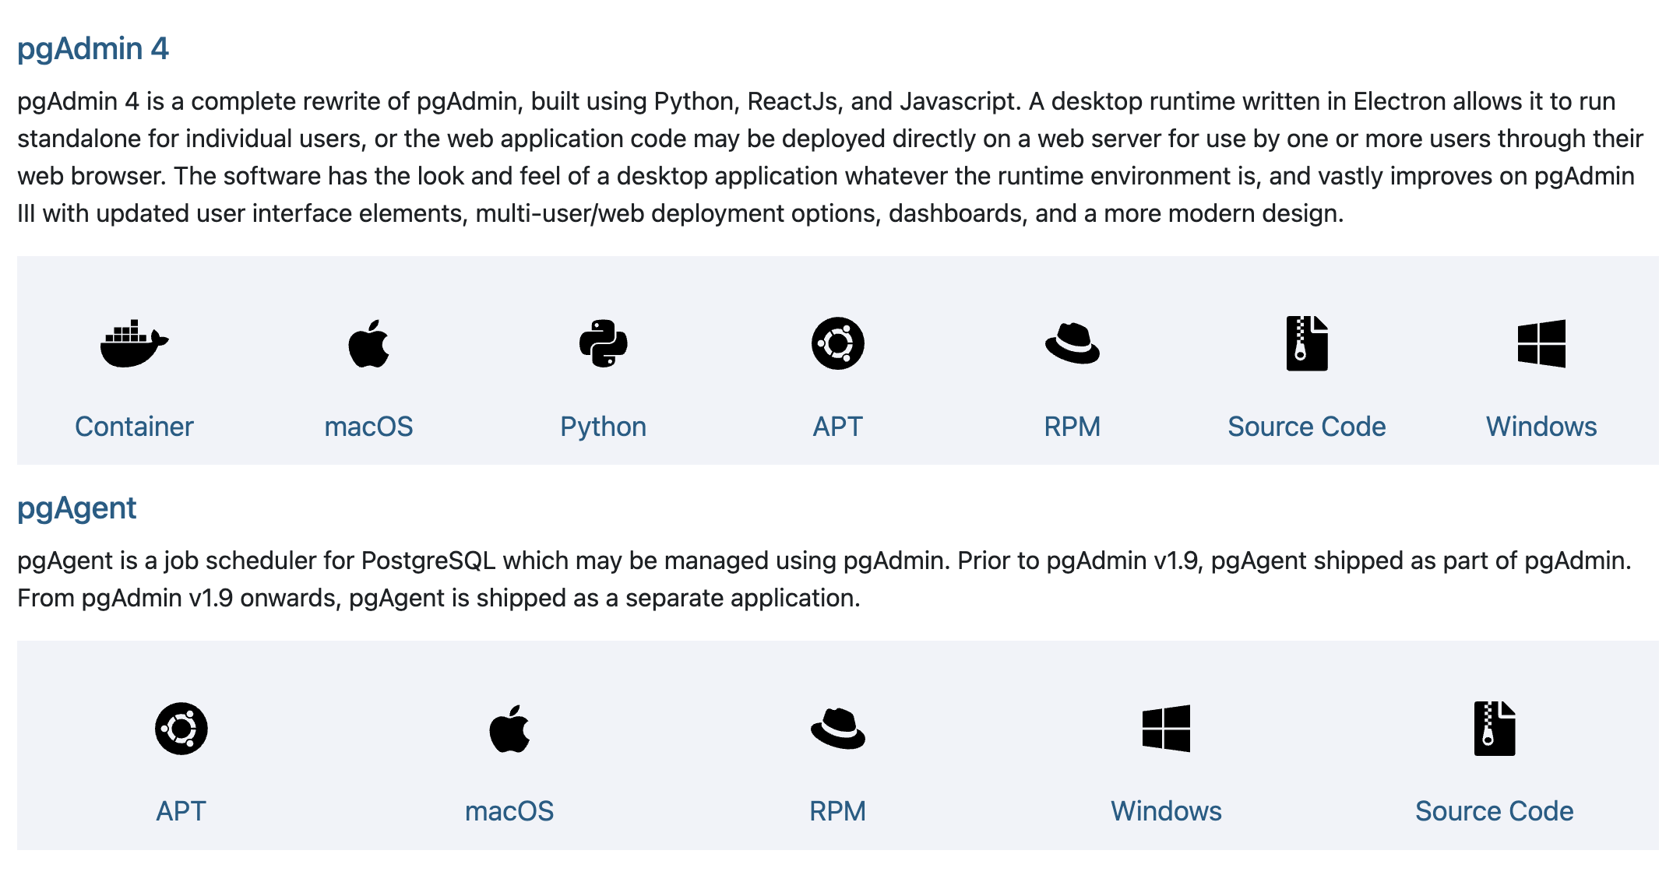Select the Windows logo icon for pgAdmin 4
This screenshot has width=1673, height=875.
pos(1541,345)
